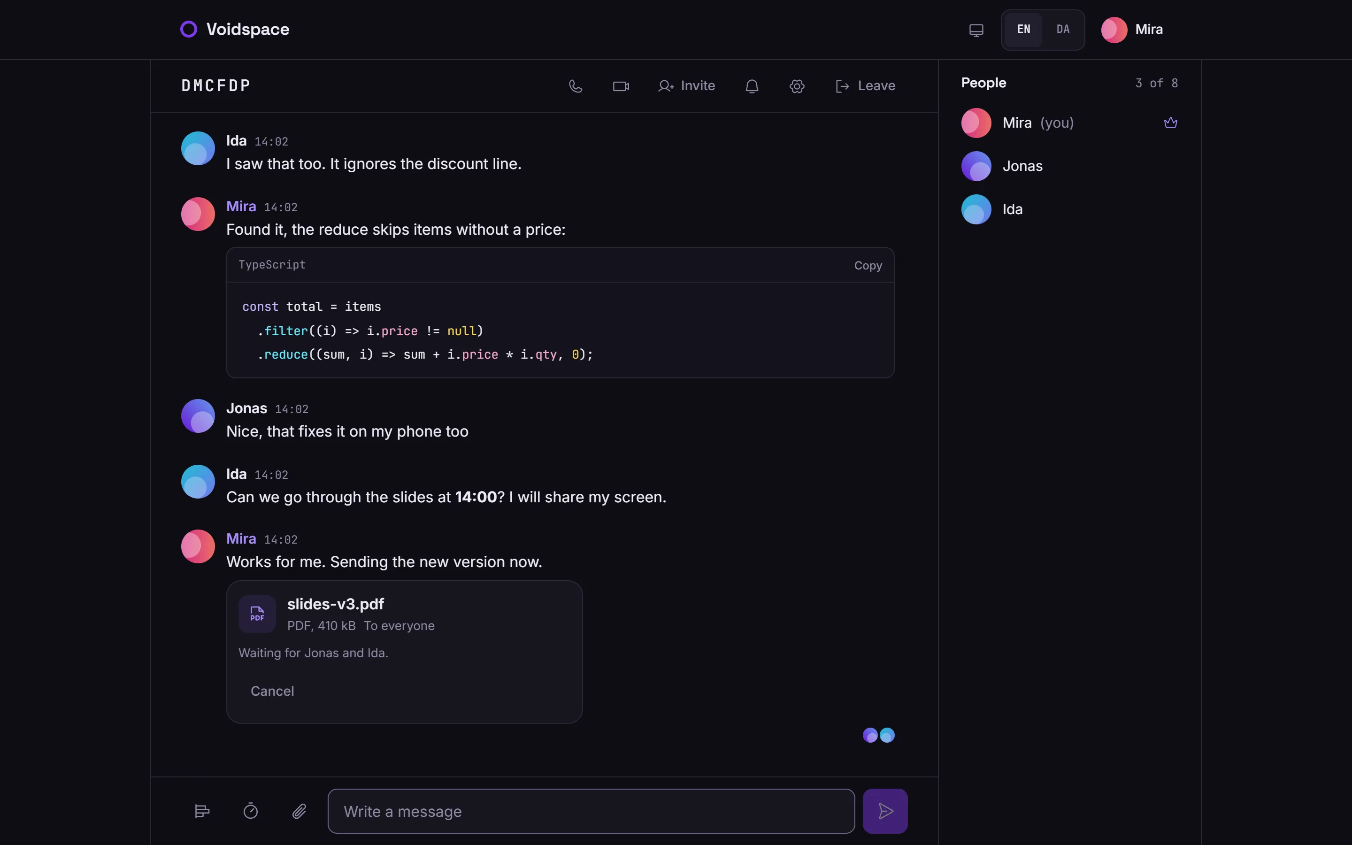Click Jonas's avatar in the People panel
This screenshot has width=1352, height=845.
point(976,166)
